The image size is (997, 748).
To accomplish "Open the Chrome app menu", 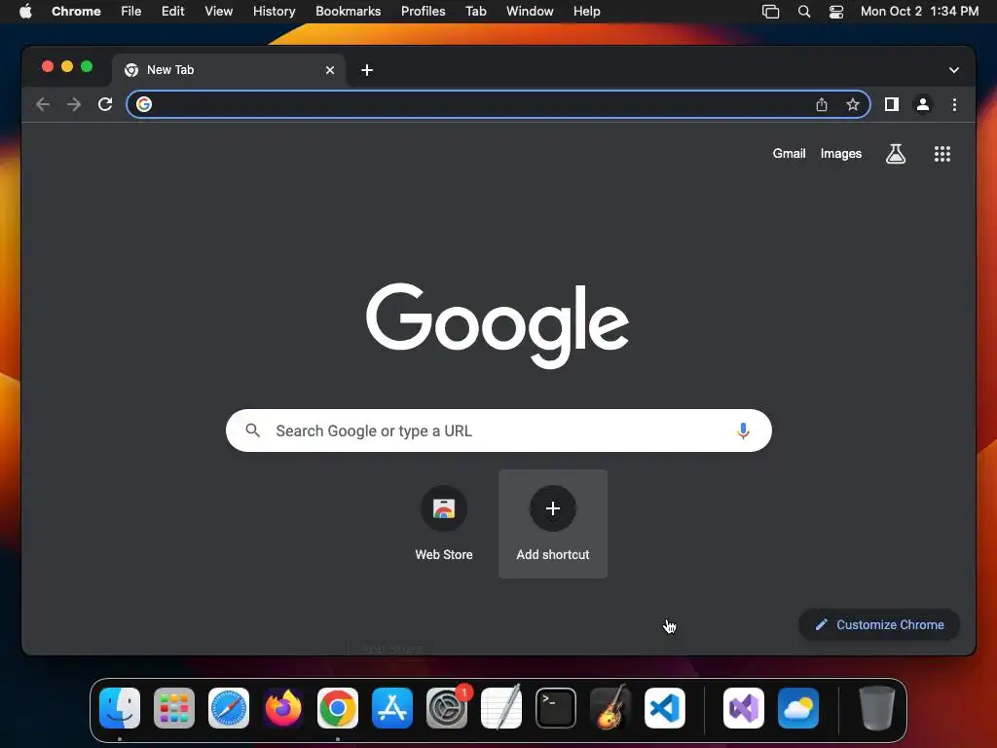I will point(76,11).
